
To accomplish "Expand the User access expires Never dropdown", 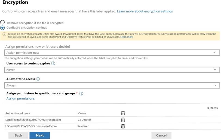I will pos(112,70).
